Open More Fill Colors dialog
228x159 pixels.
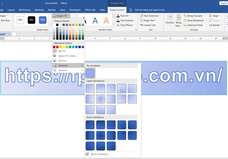click(67, 56)
